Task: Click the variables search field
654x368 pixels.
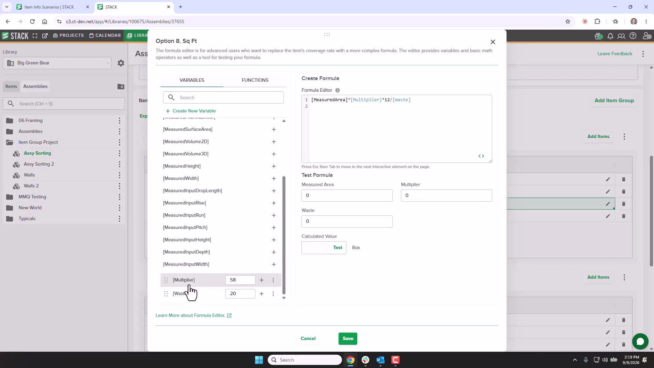Action: (x=223, y=98)
